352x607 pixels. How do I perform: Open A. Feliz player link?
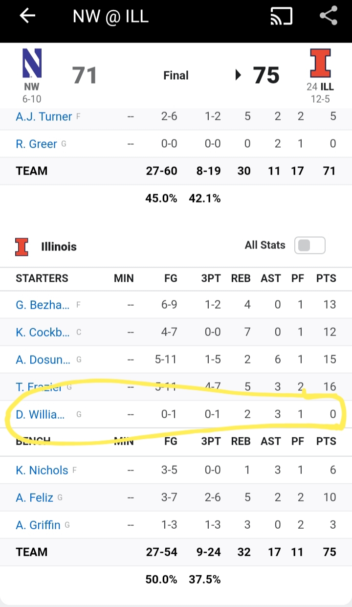pyautogui.click(x=34, y=497)
